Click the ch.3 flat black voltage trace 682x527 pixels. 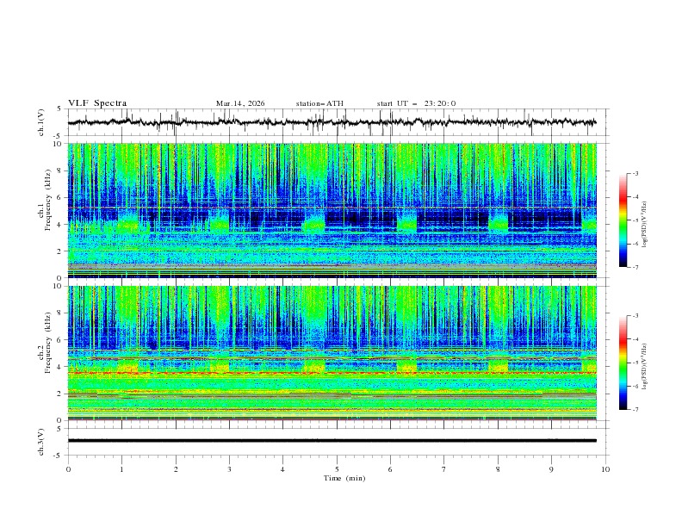pos(332,441)
